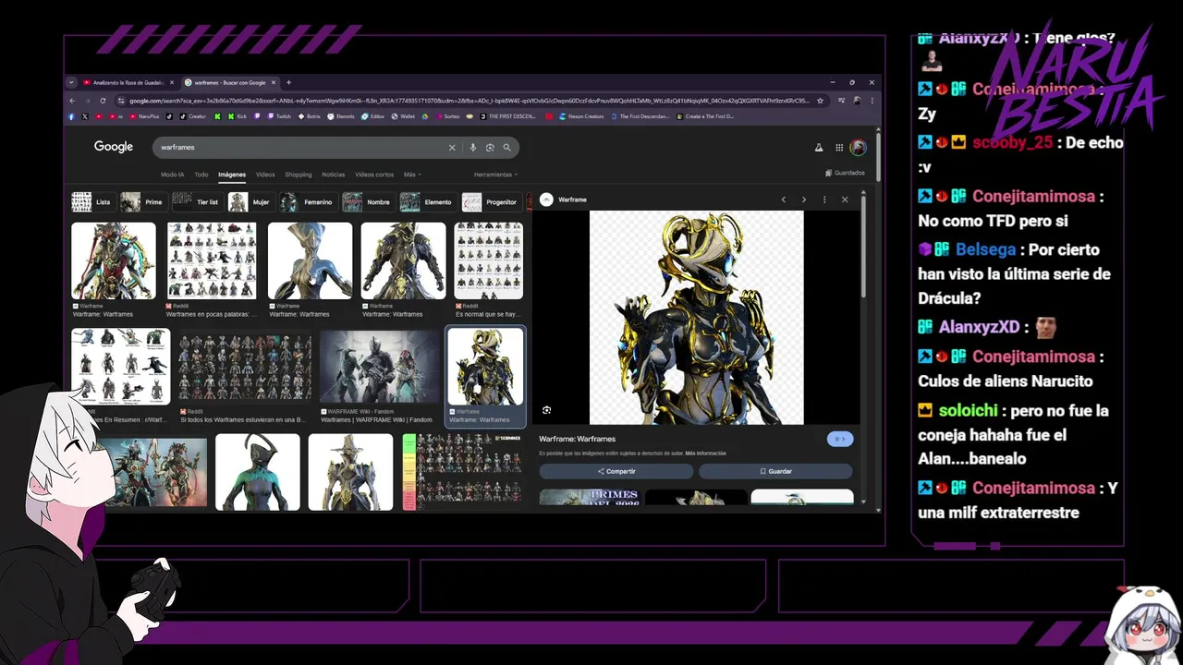Open the Google Labs flask icon

(x=819, y=148)
